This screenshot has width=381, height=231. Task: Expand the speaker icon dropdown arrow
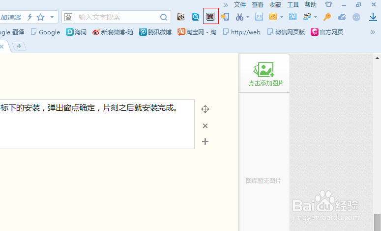[x=281, y=17]
